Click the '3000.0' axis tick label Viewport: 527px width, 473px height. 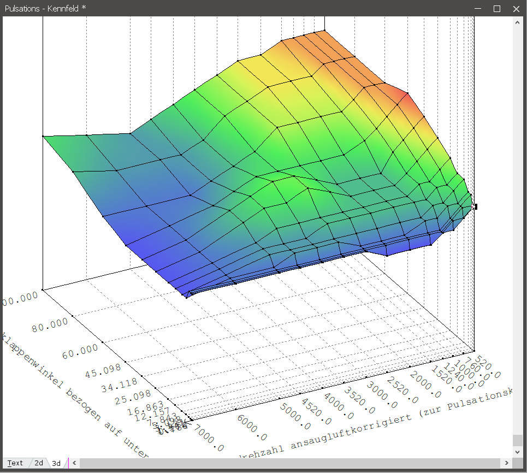click(382, 395)
